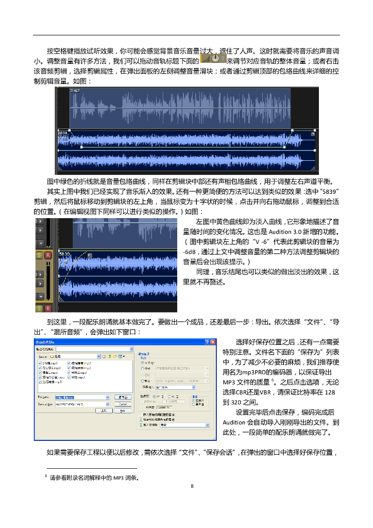This screenshot has height=528, width=373.
Task: Click the upper voice clip waveform in the first screenshot
Action: (180, 108)
